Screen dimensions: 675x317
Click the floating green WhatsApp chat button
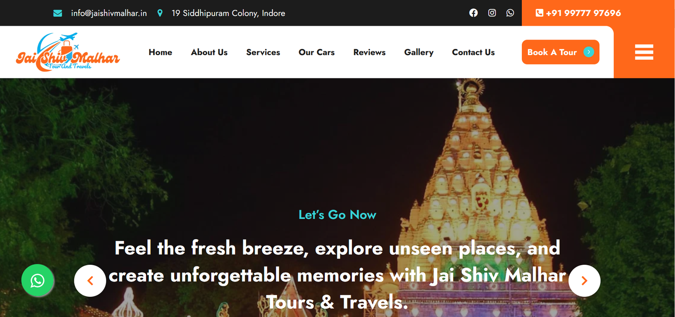(x=38, y=280)
